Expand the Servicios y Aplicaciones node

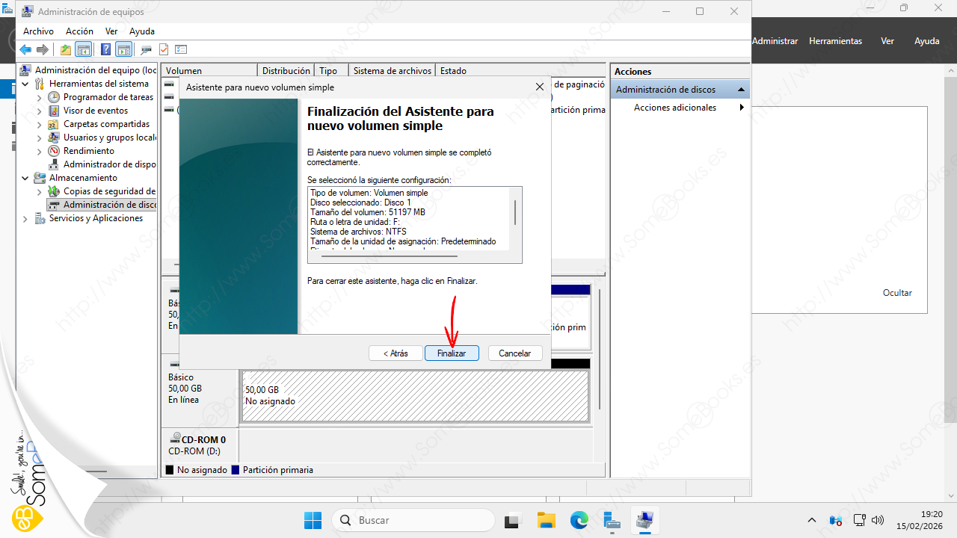(x=26, y=219)
